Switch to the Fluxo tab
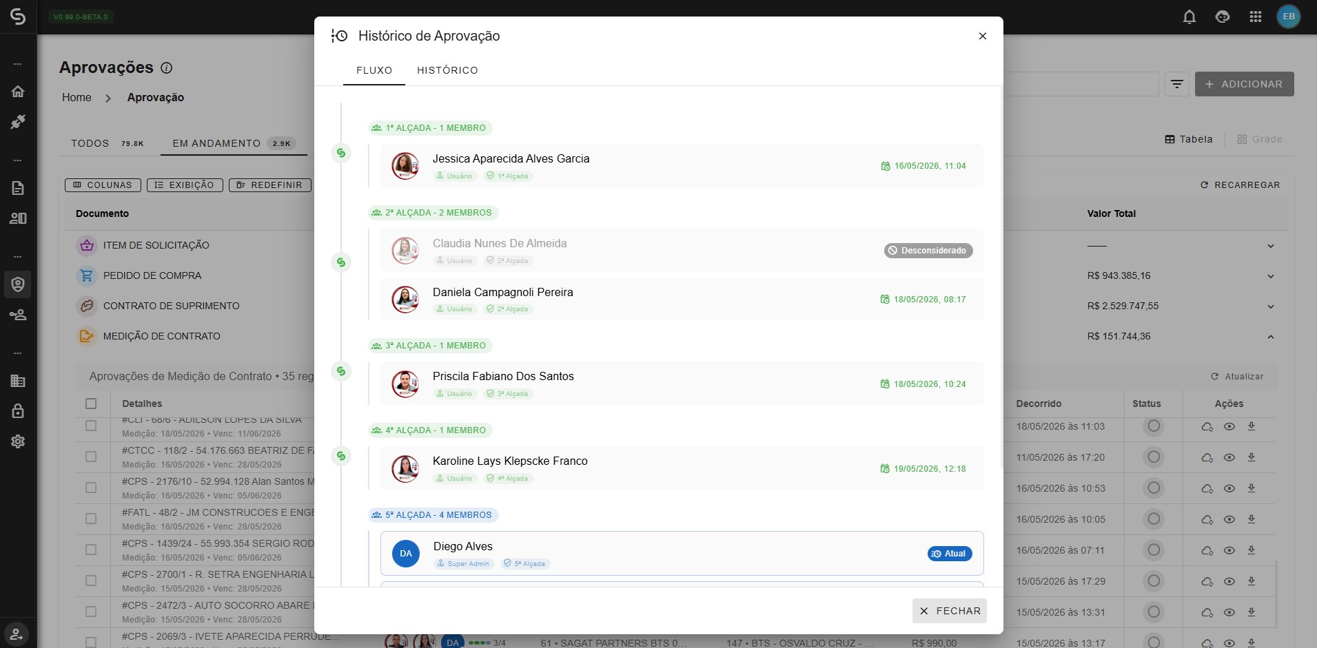Screen dimensions: 1317x648 pyautogui.click(x=374, y=70)
